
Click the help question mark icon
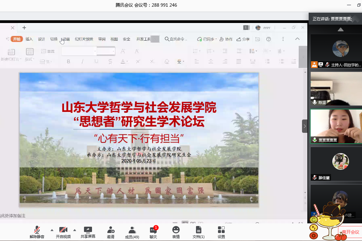[268, 39]
